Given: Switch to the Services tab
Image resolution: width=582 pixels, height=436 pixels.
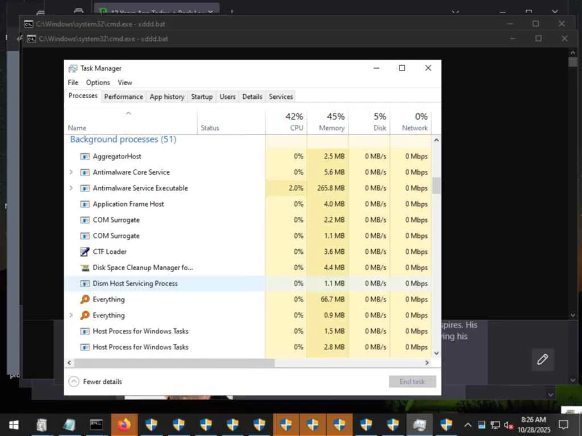Looking at the screenshot, I should pos(281,97).
